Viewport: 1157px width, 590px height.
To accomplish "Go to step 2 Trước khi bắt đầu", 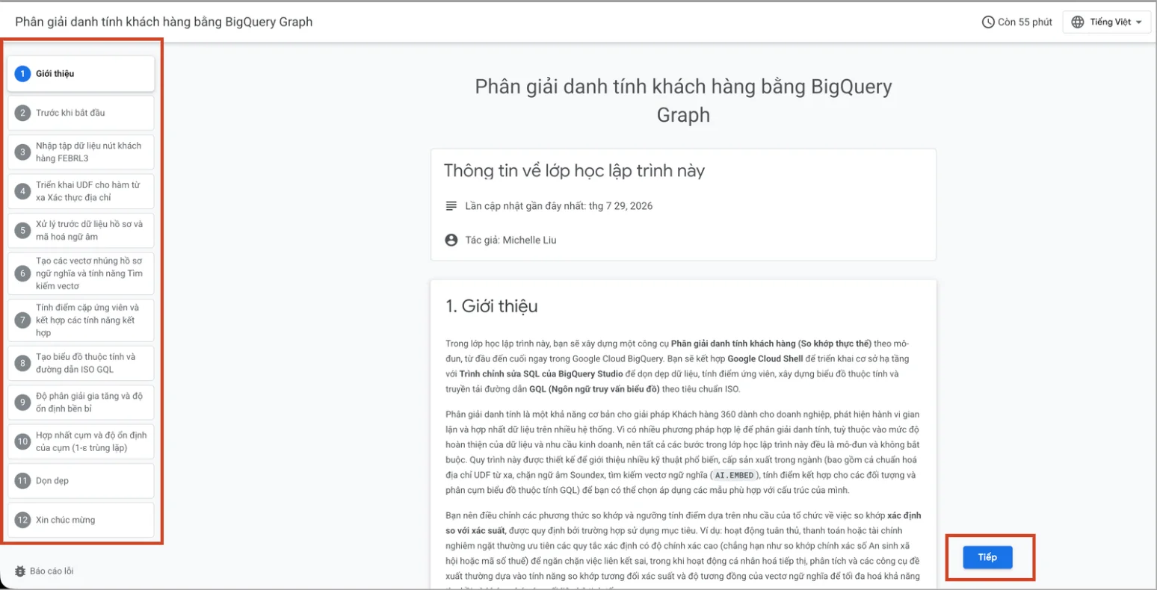I will [x=81, y=113].
